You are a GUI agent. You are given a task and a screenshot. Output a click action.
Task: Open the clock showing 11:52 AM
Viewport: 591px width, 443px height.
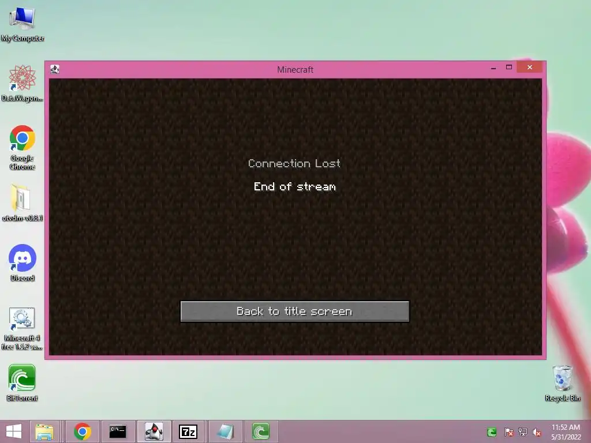point(566,432)
